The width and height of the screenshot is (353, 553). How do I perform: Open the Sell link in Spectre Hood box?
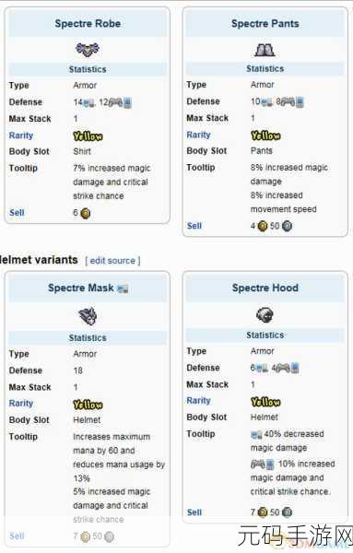(194, 512)
